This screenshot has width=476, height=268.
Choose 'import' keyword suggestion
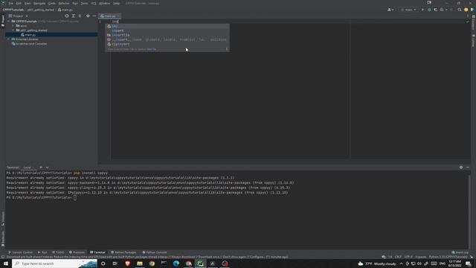tap(167, 31)
